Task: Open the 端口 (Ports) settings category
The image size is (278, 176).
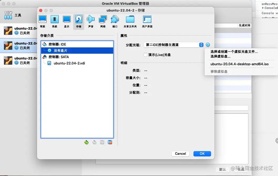Action: (x=115, y=21)
